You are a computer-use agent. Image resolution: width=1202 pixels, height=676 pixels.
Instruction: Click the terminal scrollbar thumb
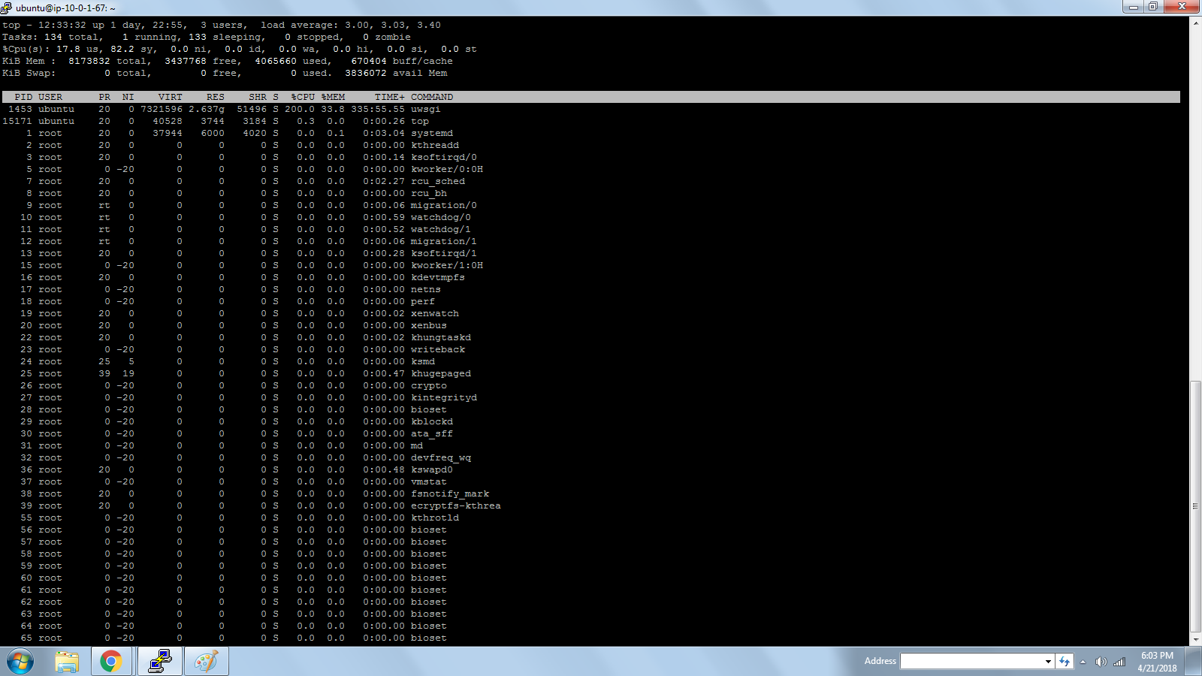pos(1195,507)
